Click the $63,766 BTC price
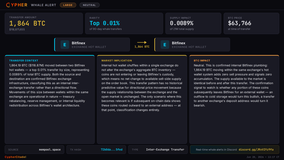Screen dimensions: 284x160 239,23
